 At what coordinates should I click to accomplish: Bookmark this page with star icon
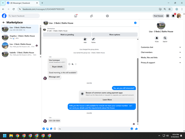coord(169,9)
